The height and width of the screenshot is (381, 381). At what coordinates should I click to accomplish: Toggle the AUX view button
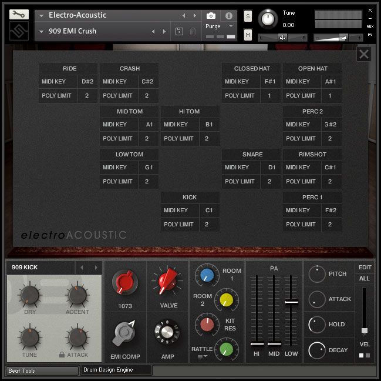370,26
